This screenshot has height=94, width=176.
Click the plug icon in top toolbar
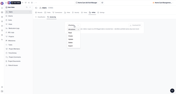point(22,3)
